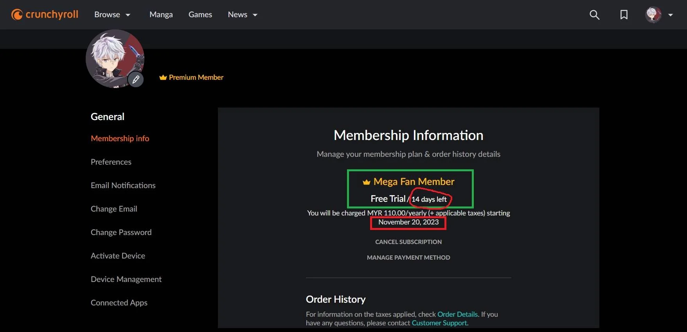Viewport: 687px width, 332px height.
Task: Open the Games page
Action: coord(200,14)
